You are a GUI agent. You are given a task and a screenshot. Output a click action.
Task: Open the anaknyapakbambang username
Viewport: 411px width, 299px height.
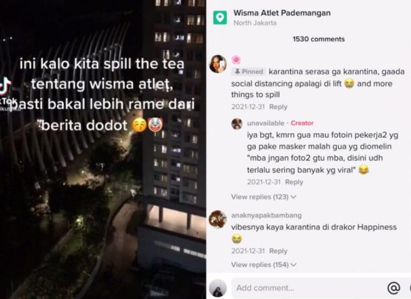click(x=266, y=215)
